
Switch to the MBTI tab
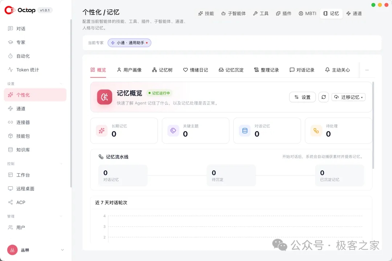point(307,13)
